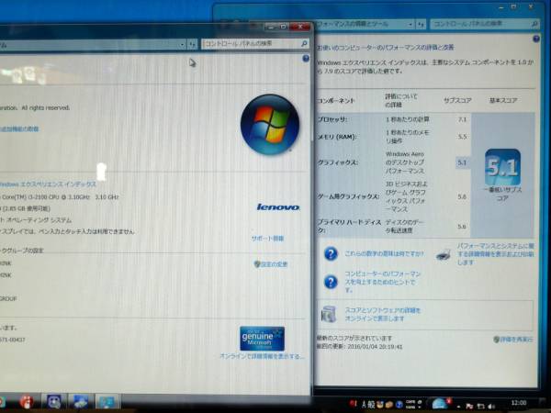This screenshot has height=413, width=551.
Task: Open スコアとソフトウェアの詳細をオンラインで表示 link
Action: 383,314
